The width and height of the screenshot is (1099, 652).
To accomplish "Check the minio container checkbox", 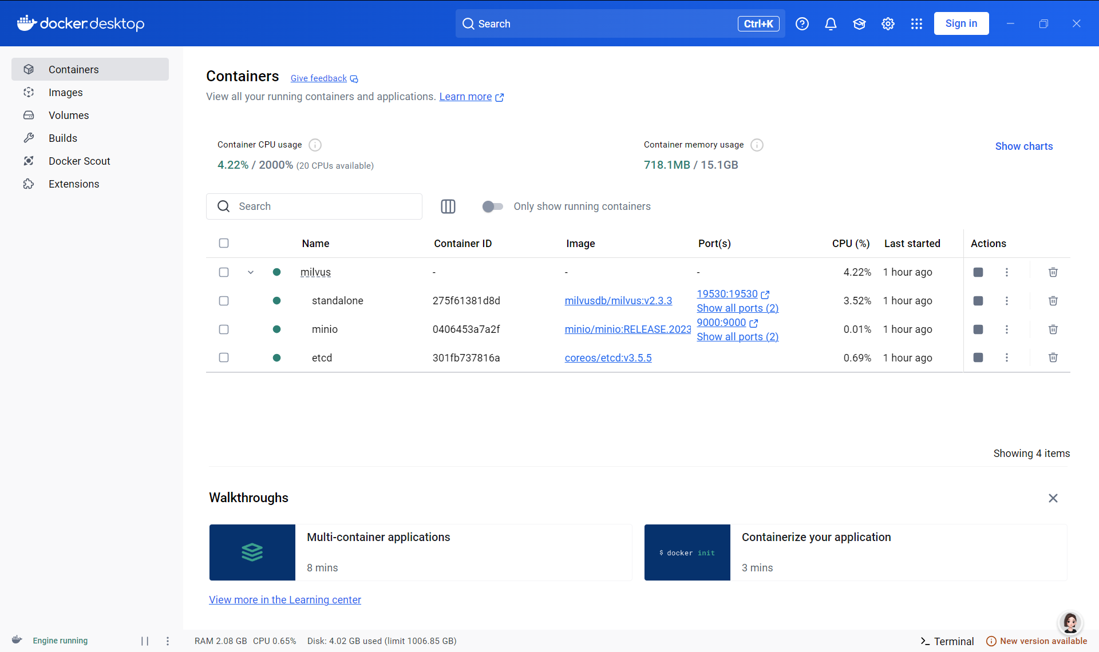I will (x=224, y=329).
